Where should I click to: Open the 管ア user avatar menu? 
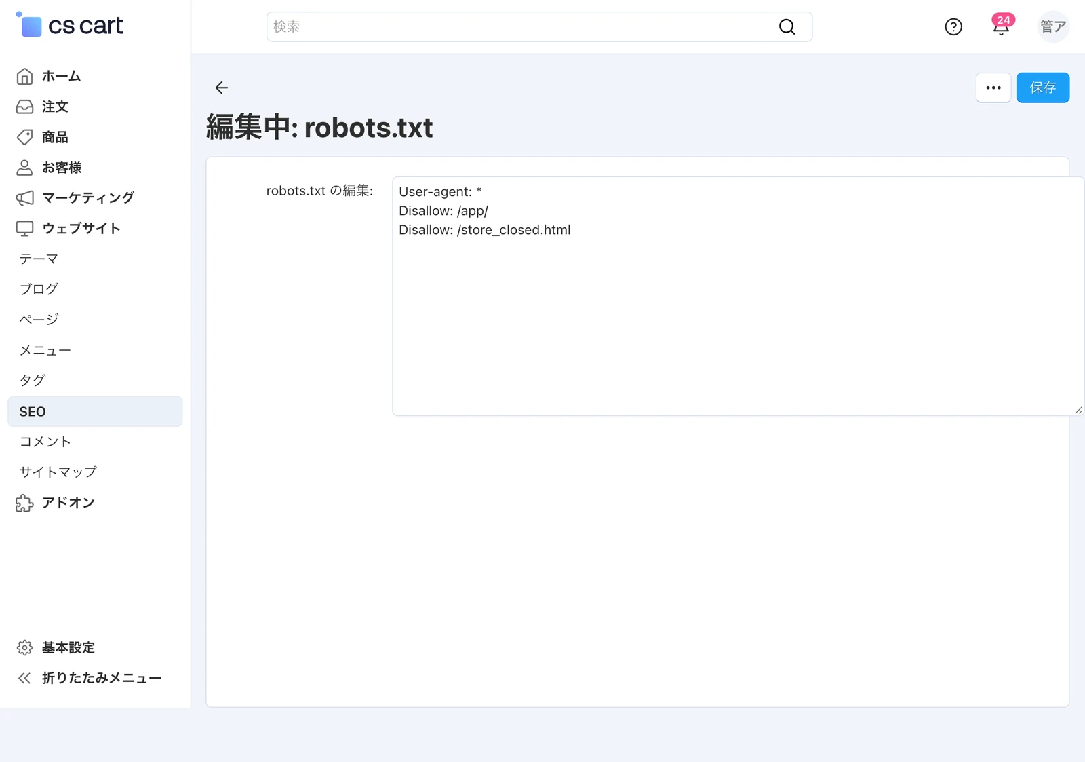pos(1053,26)
